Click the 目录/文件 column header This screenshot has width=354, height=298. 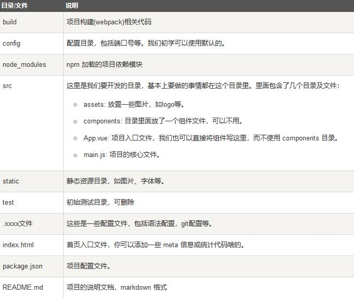click(x=15, y=5)
